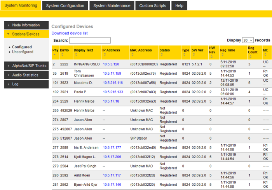The width and height of the screenshot is (272, 190).
Task: Sort by Reg Count column icon
Action: (249, 57)
